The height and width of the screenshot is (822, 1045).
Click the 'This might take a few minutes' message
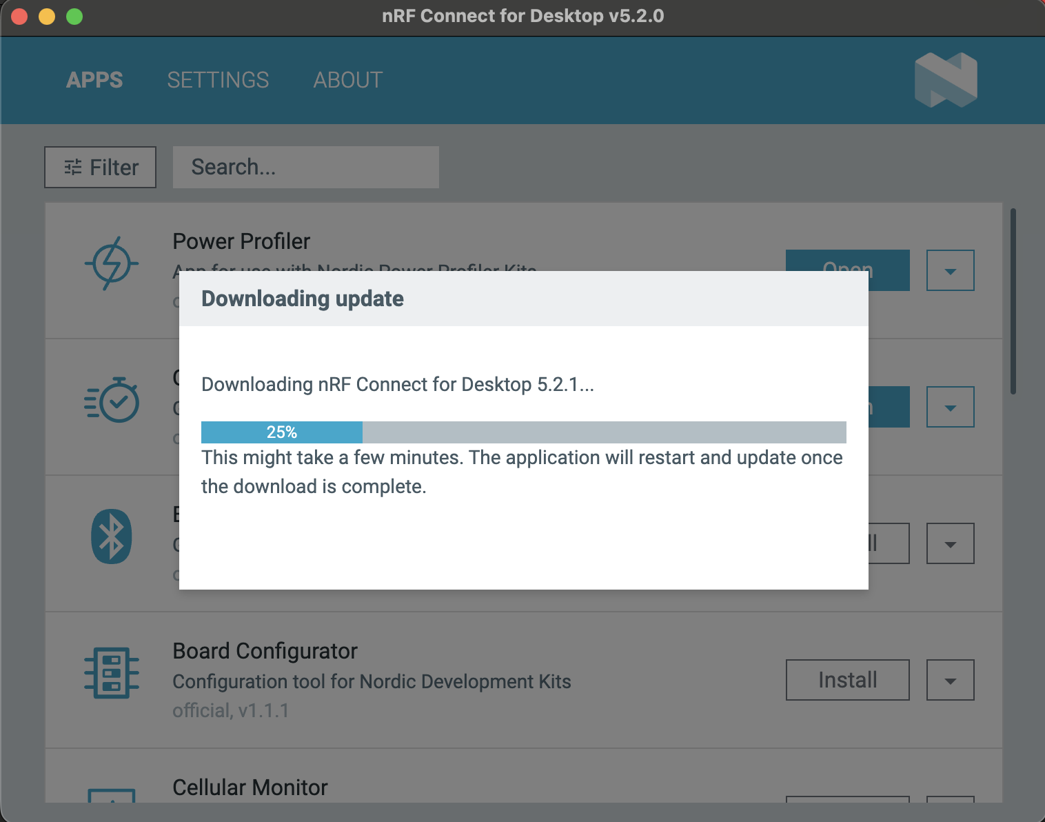[x=522, y=472]
